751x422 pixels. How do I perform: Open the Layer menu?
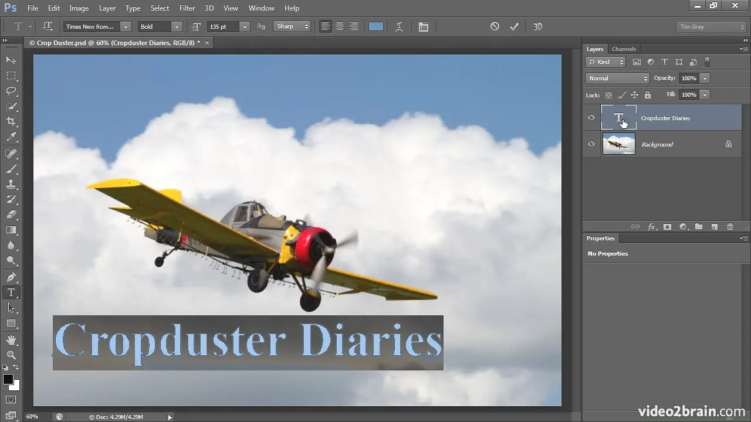(107, 8)
